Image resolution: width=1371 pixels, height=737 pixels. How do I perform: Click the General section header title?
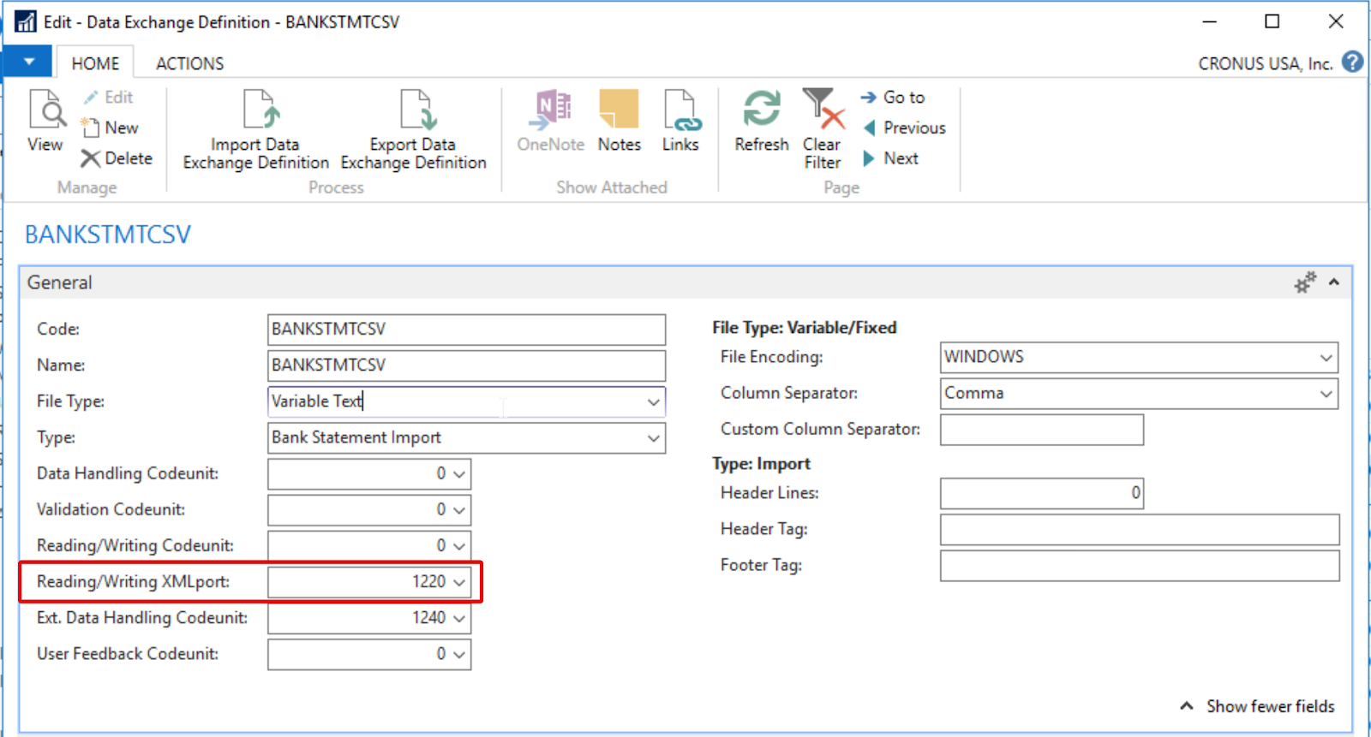point(59,282)
